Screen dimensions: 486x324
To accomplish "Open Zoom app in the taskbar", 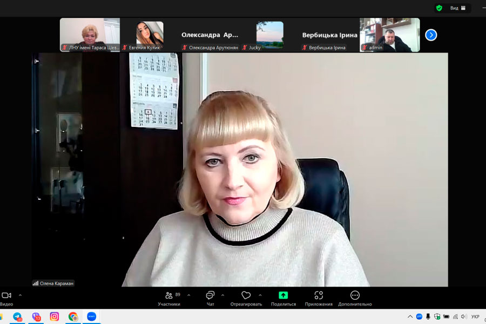I will (91, 316).
